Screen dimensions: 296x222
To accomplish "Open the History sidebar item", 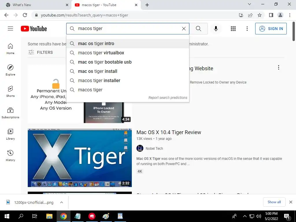I will (10, 156).
